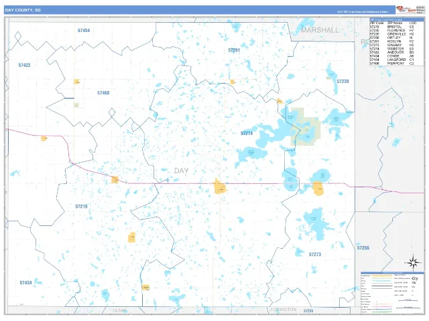Viewport: 429px width, 321px height.
Task: Click the large DAY county label
Action: [x=182, y=171]
